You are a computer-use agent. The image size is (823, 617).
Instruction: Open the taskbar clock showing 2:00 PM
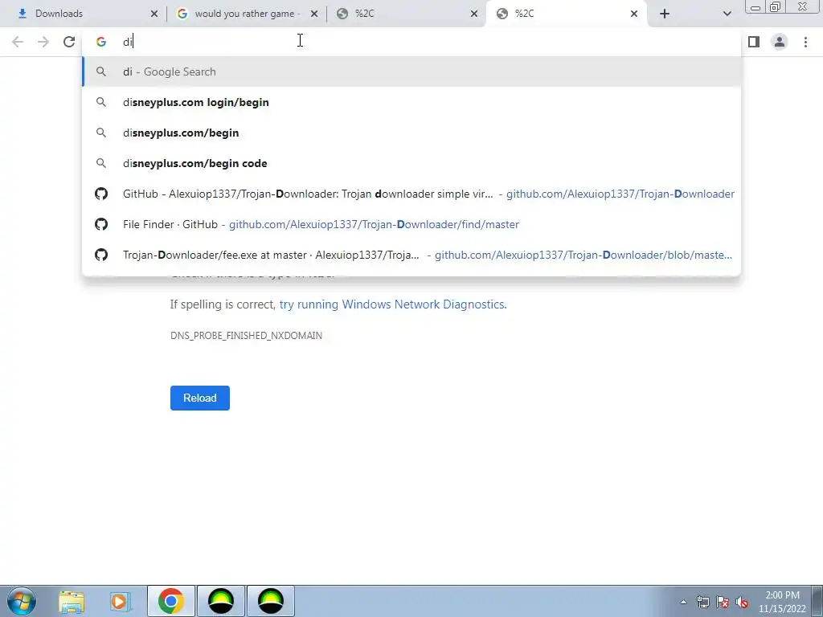tap(782, 601)
